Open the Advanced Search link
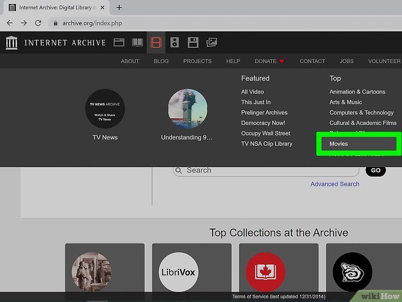Image resolution: width=402 pixels, height=302 pixels. click(x=335, y=184)
